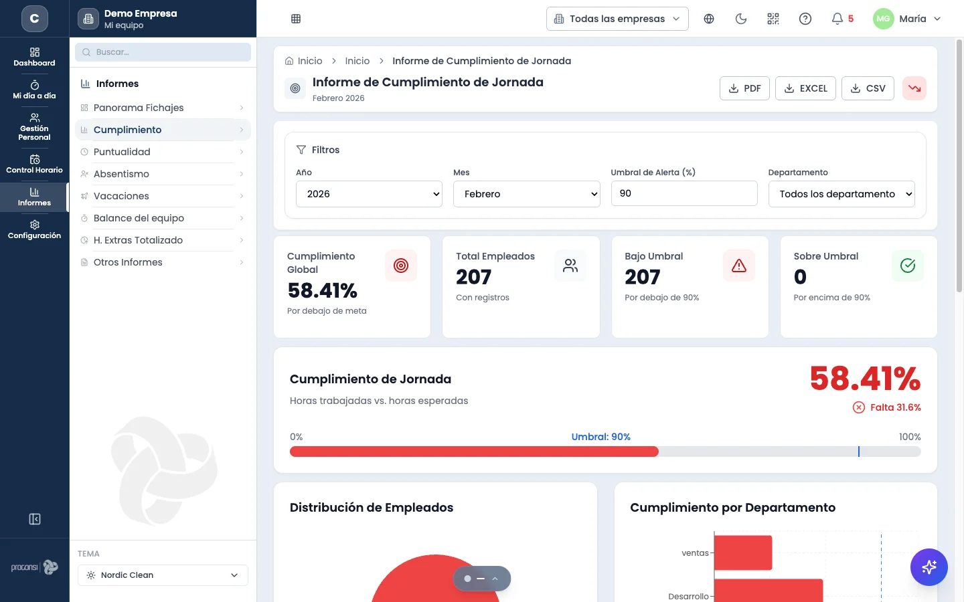Click Total Empleados people icon

(x=570, y=266)
